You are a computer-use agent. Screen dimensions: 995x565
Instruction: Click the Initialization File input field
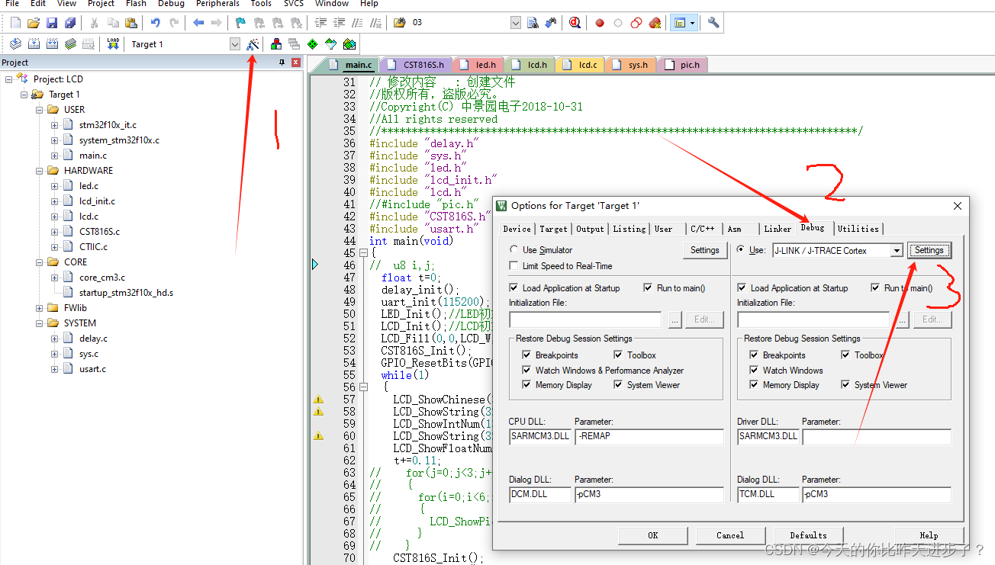pyautogui.click(x=584, y=319)
